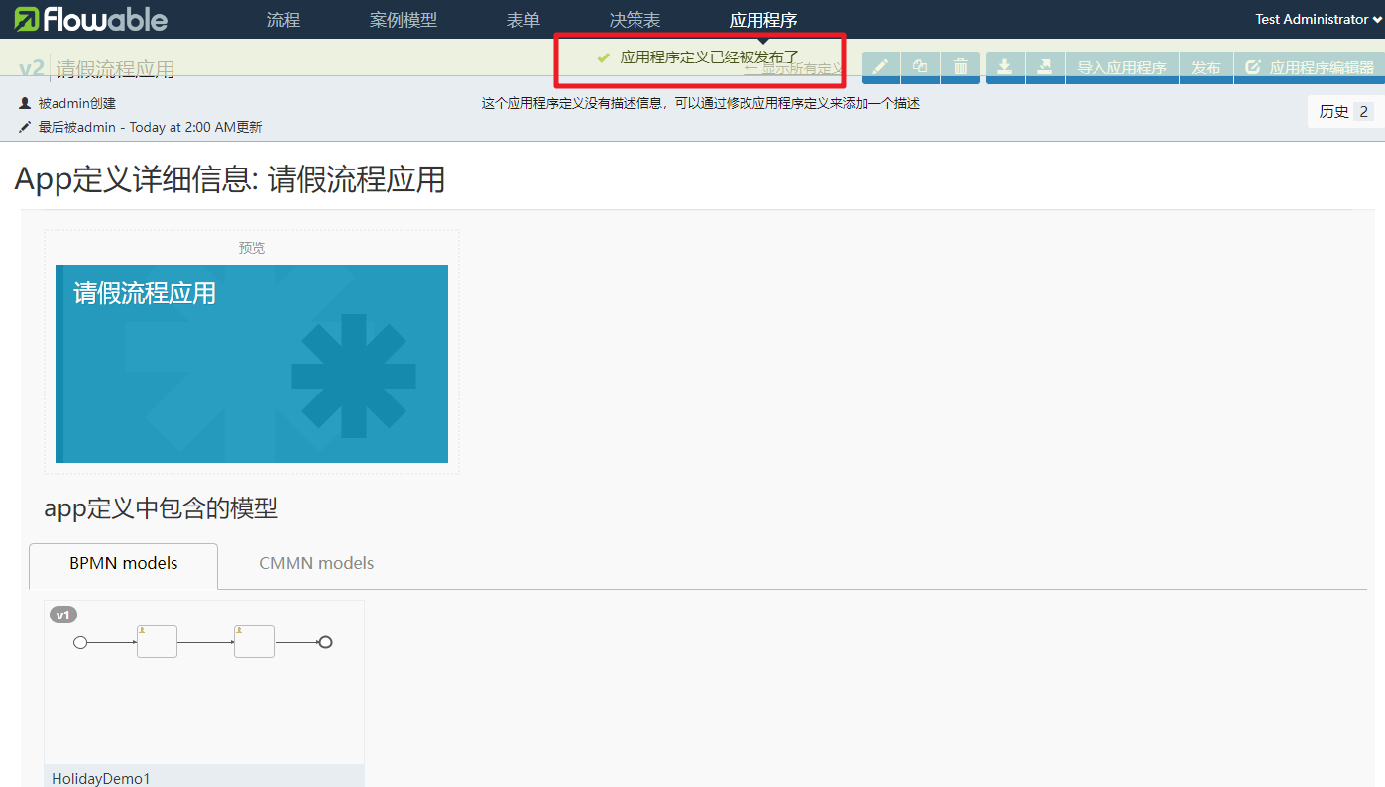Click the 请假流程应用 preview tile
Screen dimensions: 1385x787
coord(252,363)
